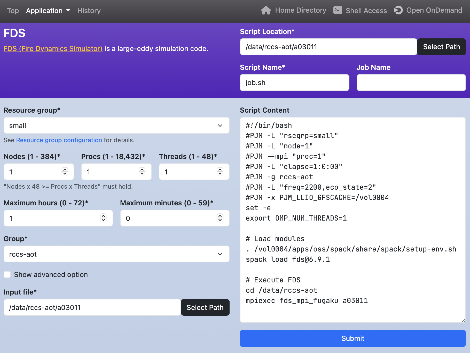This screenshot has width=470, height=353.
Task: Click the 'export OMP_NUM_THREADS=1' script line
Action: (296, 218)
